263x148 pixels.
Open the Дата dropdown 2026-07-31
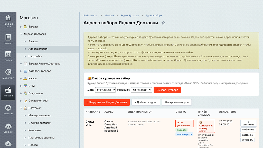pos(105,90)
